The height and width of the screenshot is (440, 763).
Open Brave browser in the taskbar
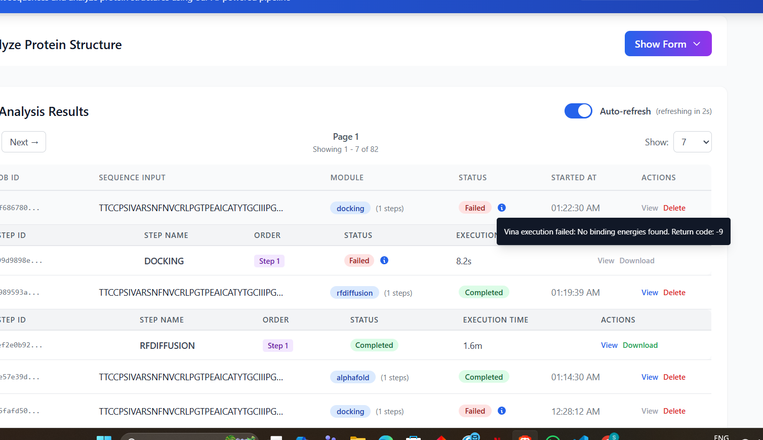[x=525, y=437]
